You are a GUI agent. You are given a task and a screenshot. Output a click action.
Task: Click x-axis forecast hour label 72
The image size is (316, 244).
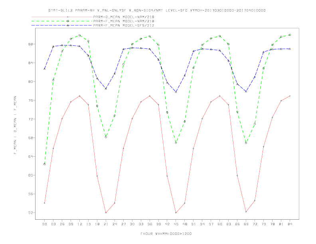coord(255,224)
